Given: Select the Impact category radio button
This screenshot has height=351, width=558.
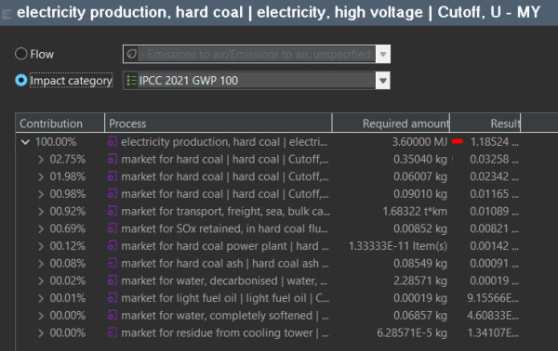Looking at the screenshot, I should click(21, 80).
